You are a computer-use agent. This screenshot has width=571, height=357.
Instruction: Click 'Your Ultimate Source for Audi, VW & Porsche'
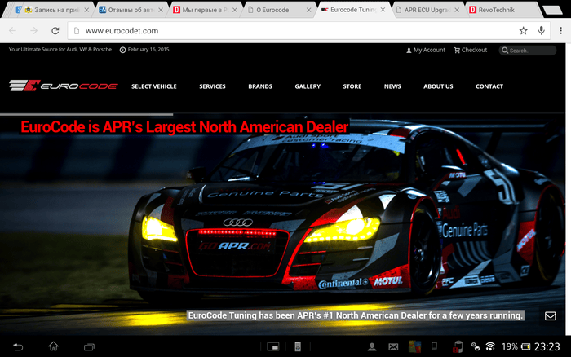tap(60, 50)
